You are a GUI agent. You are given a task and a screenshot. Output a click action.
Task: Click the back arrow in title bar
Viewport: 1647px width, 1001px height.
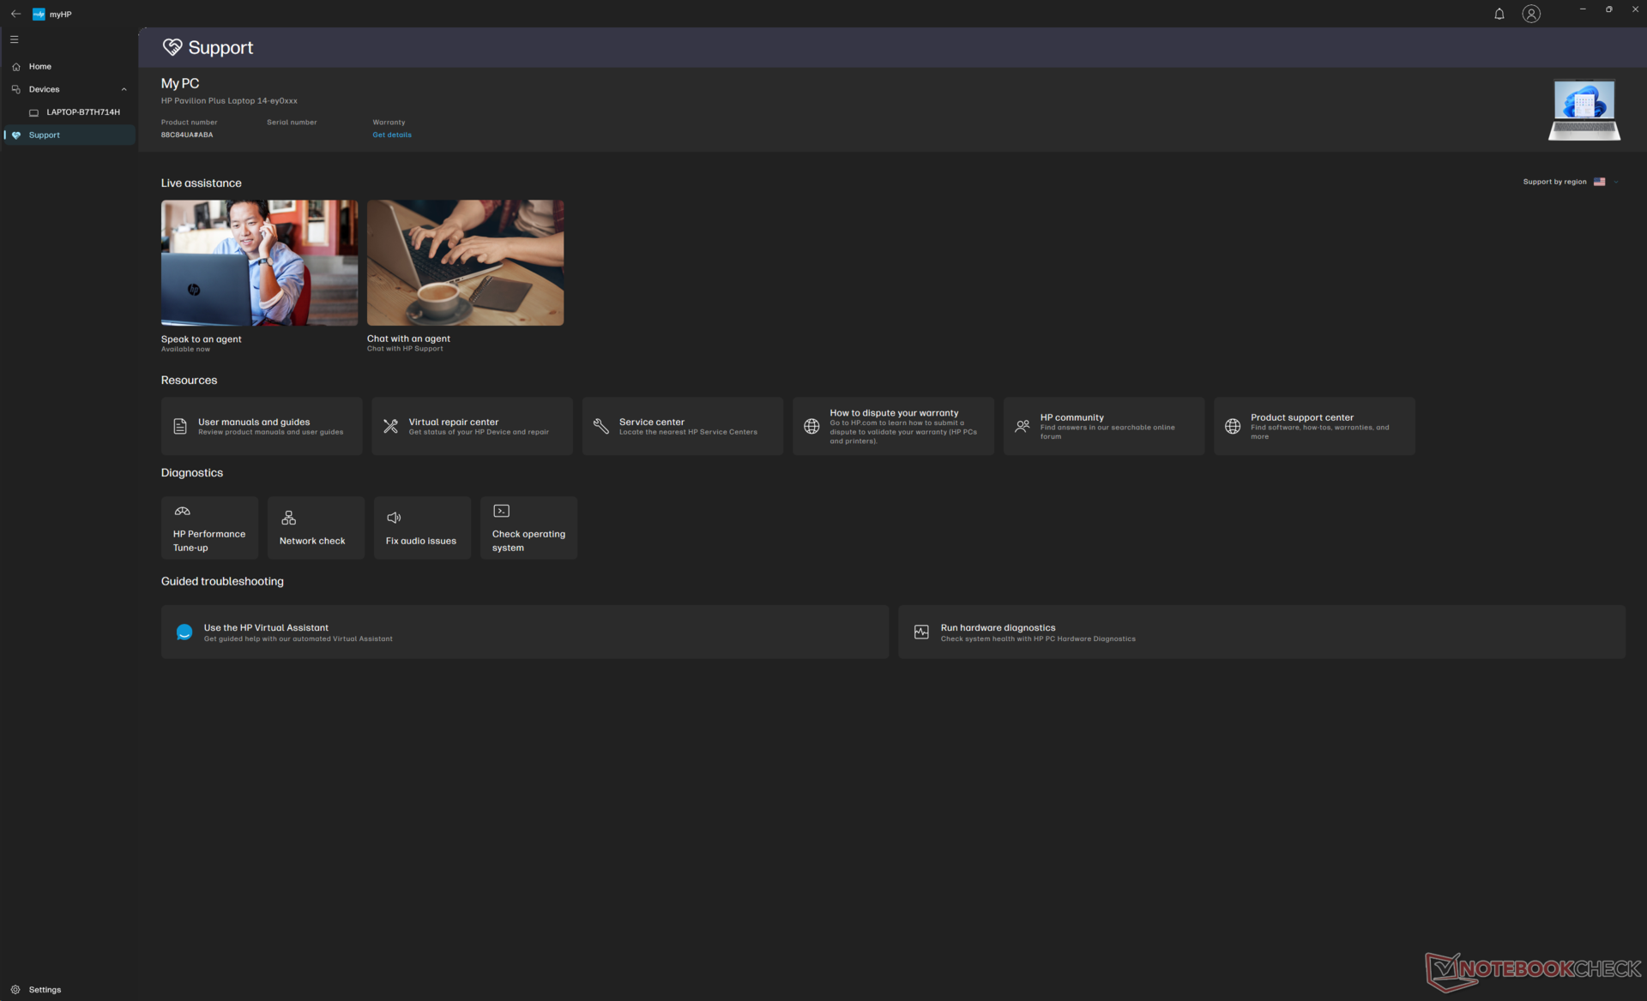(15, 14)
